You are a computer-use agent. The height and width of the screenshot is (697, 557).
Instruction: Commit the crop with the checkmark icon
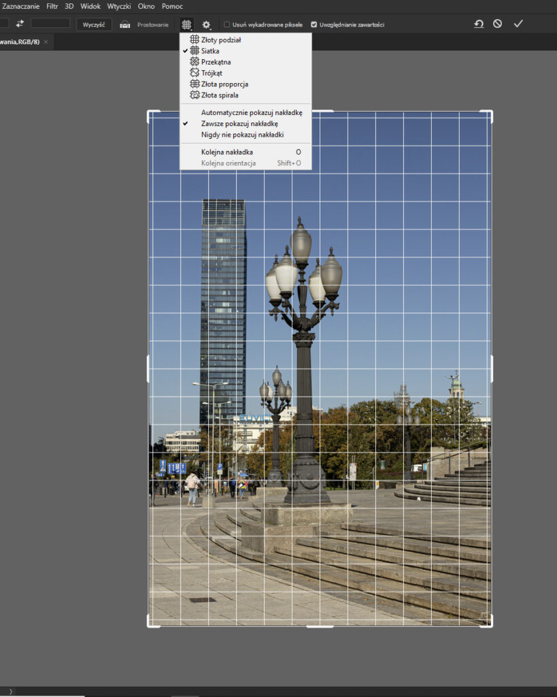pyautogui.click(x=518, y=23)
